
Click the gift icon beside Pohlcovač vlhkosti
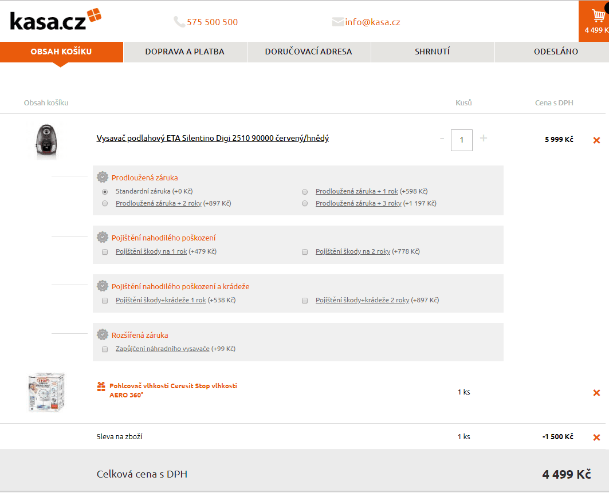click(101, 386)
